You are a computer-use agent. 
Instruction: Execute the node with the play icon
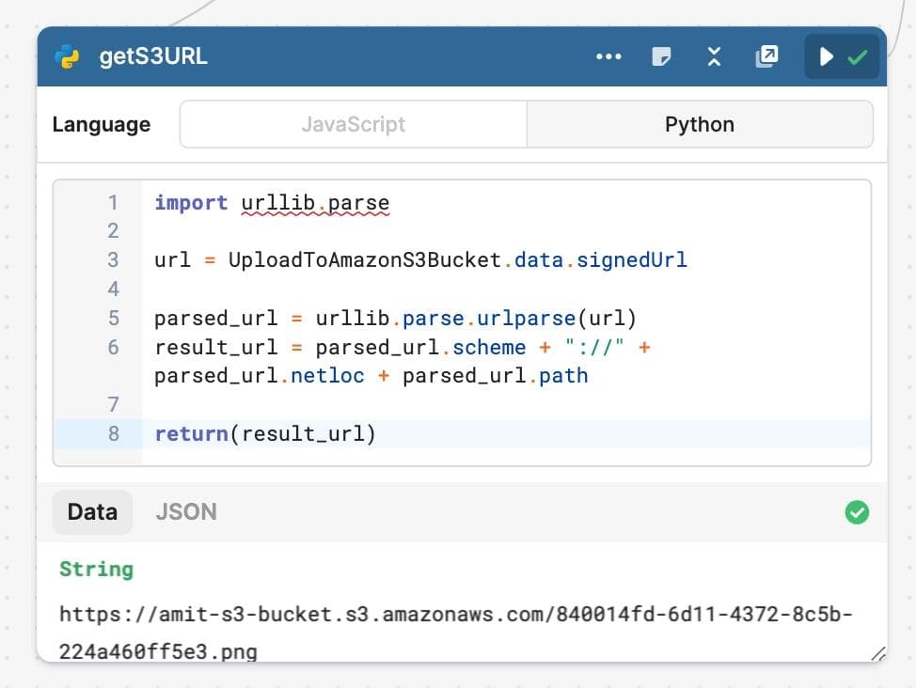click(826, 56)
